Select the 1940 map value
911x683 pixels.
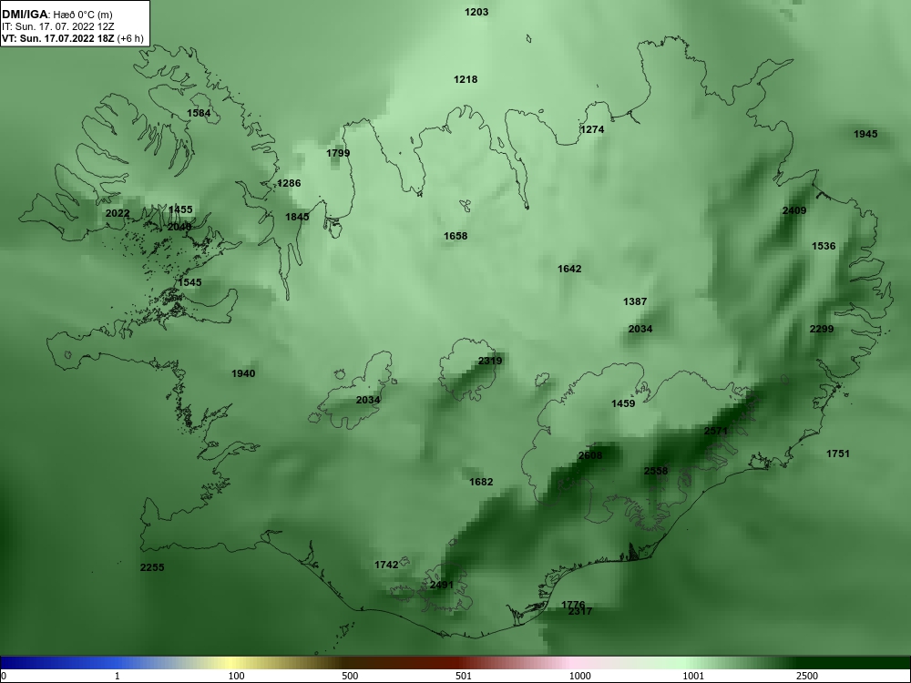tap(243, 374)
